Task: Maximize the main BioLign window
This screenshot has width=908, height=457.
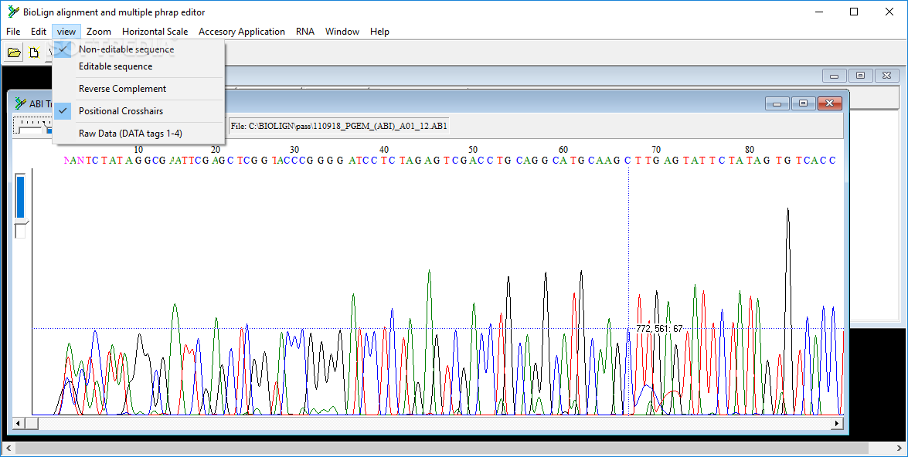Action: pyautogui.click(x=854, y=12)
